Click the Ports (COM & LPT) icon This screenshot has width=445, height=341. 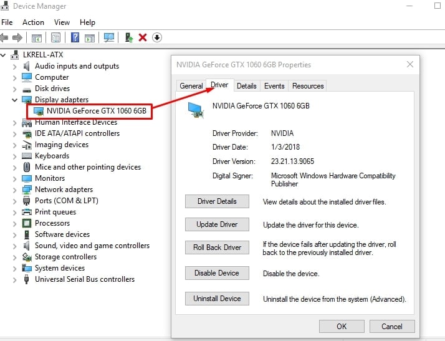point(27,201)
